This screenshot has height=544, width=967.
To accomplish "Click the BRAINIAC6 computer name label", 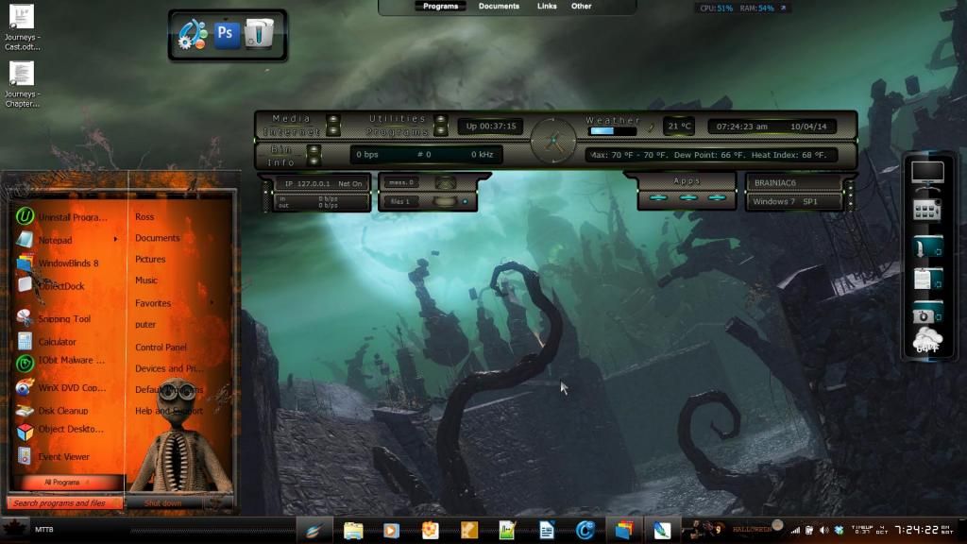I will click(775, 182).
